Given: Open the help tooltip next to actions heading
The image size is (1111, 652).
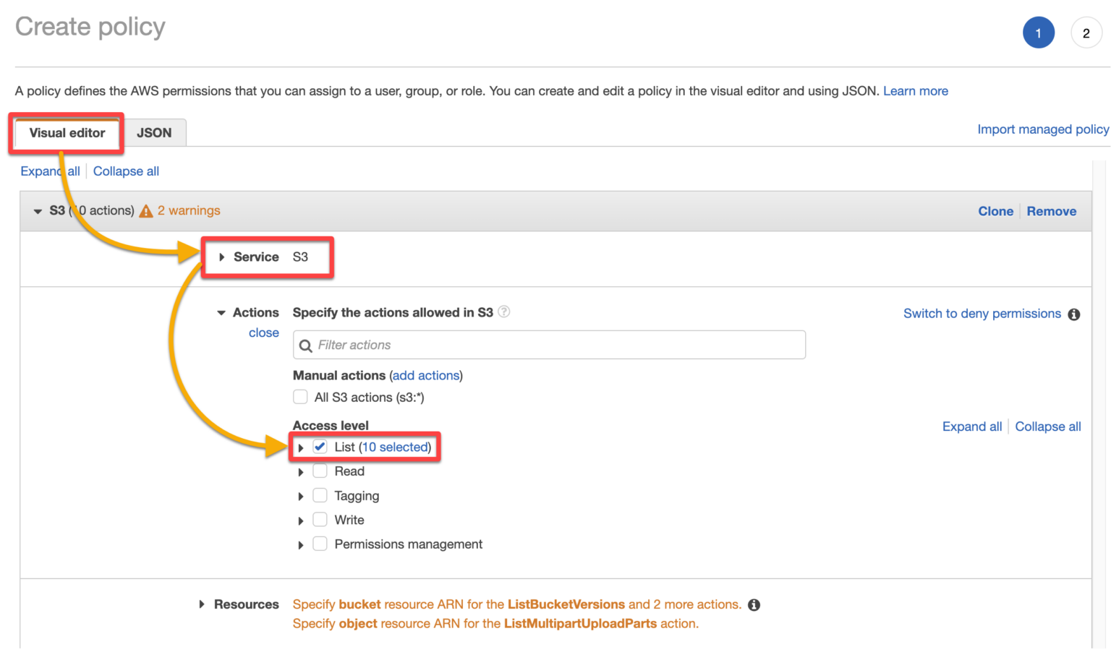Looking at the screenshot, I should (x=503, y=312).
